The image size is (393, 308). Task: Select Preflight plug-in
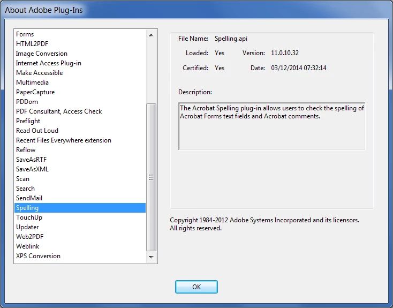click(x=80, y=121)
